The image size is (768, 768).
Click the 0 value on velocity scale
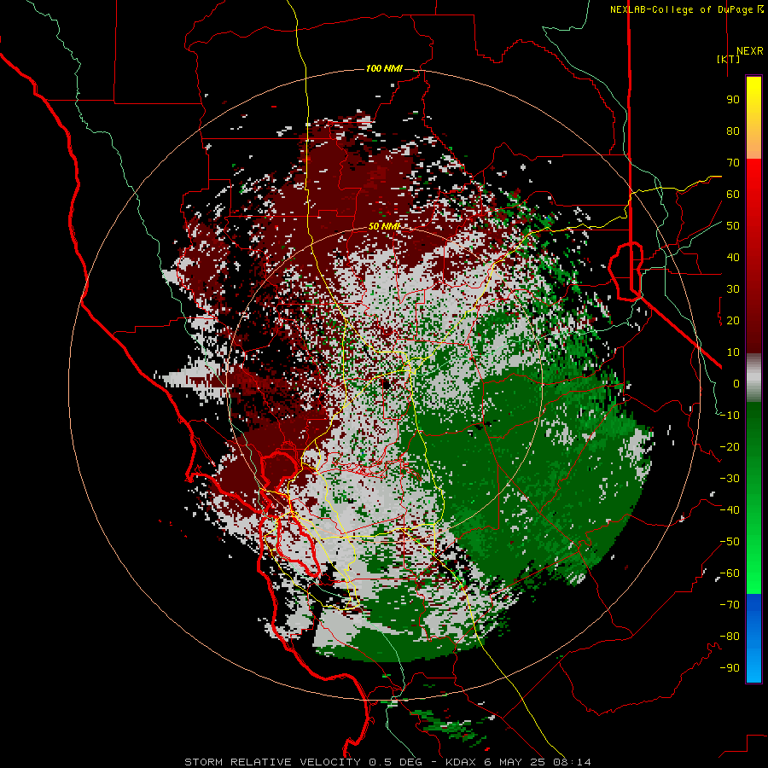(x=736, y=384)
